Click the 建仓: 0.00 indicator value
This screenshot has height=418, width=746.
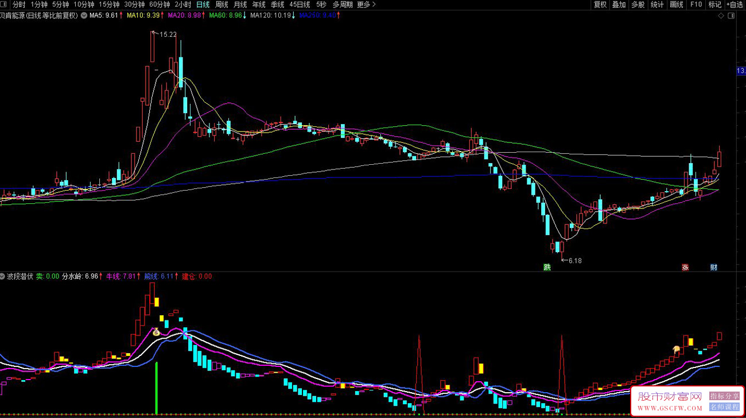pos(197,276)
